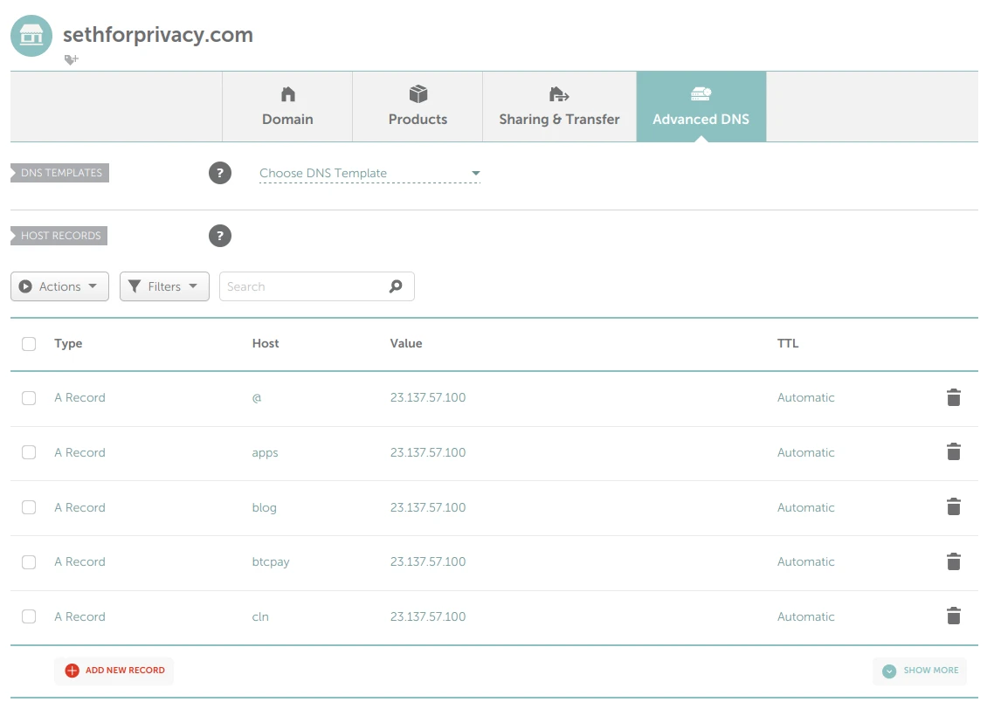Image resolution: width=1001 pixels, height=702 pixels.
Task: Select the checkbox for the blog record
Action: click(x=28, y=507)
